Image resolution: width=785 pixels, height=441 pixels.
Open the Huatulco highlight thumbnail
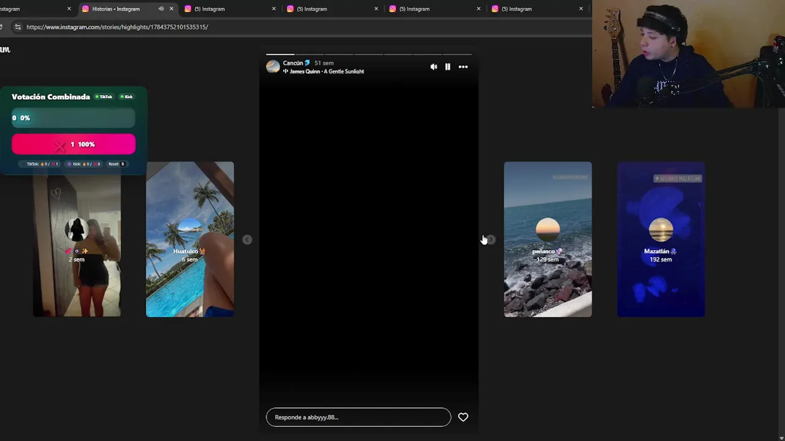click(190, 239)
